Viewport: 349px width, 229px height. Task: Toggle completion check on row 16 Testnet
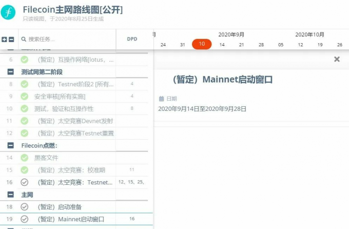[x=25, y=182]
